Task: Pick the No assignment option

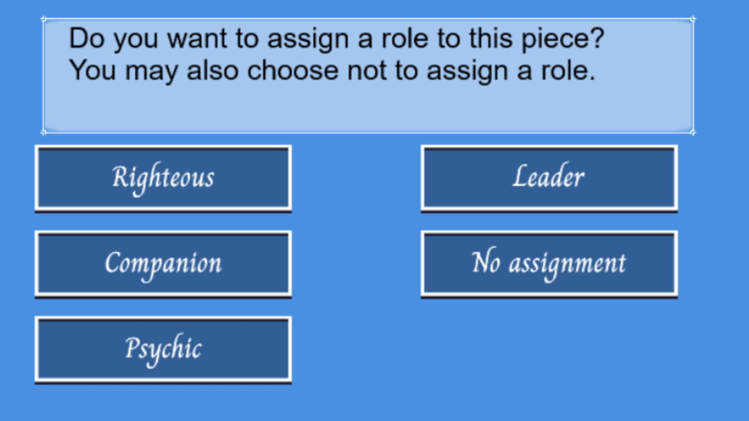Action: coord(549,264)
